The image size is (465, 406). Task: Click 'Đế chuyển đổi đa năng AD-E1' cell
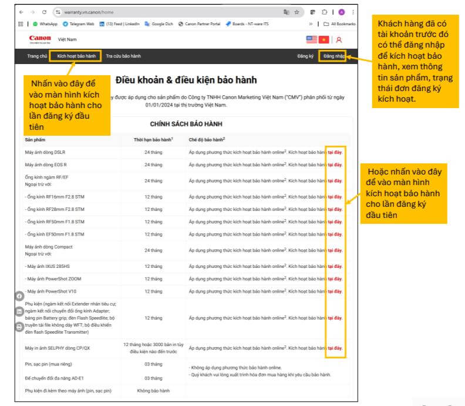click(54, 378)
